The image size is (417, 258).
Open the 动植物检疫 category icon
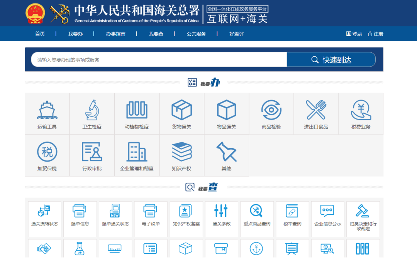coord(137,110)
